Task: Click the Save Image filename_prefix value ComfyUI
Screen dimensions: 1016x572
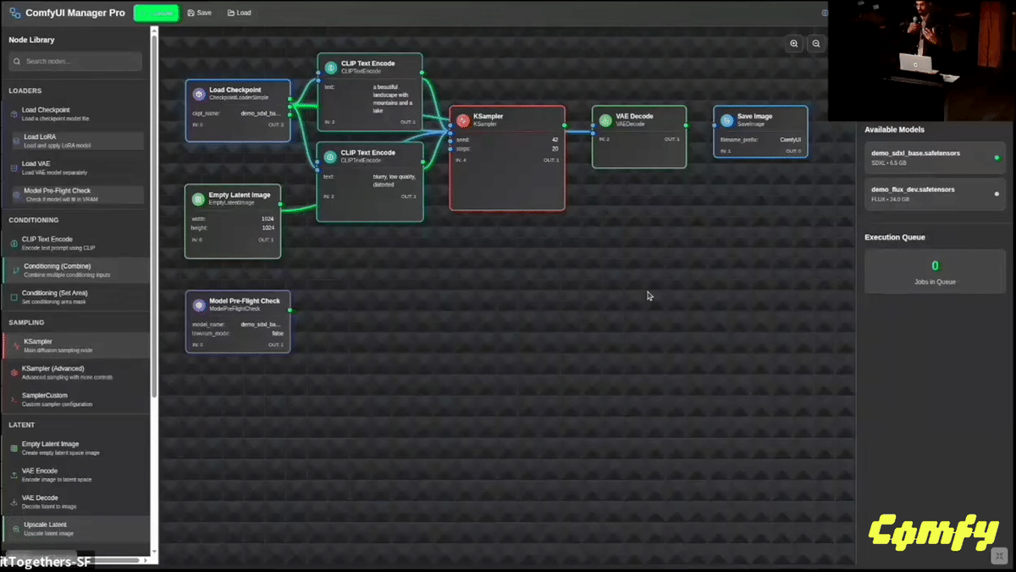Action: click(x=791, y=140)
